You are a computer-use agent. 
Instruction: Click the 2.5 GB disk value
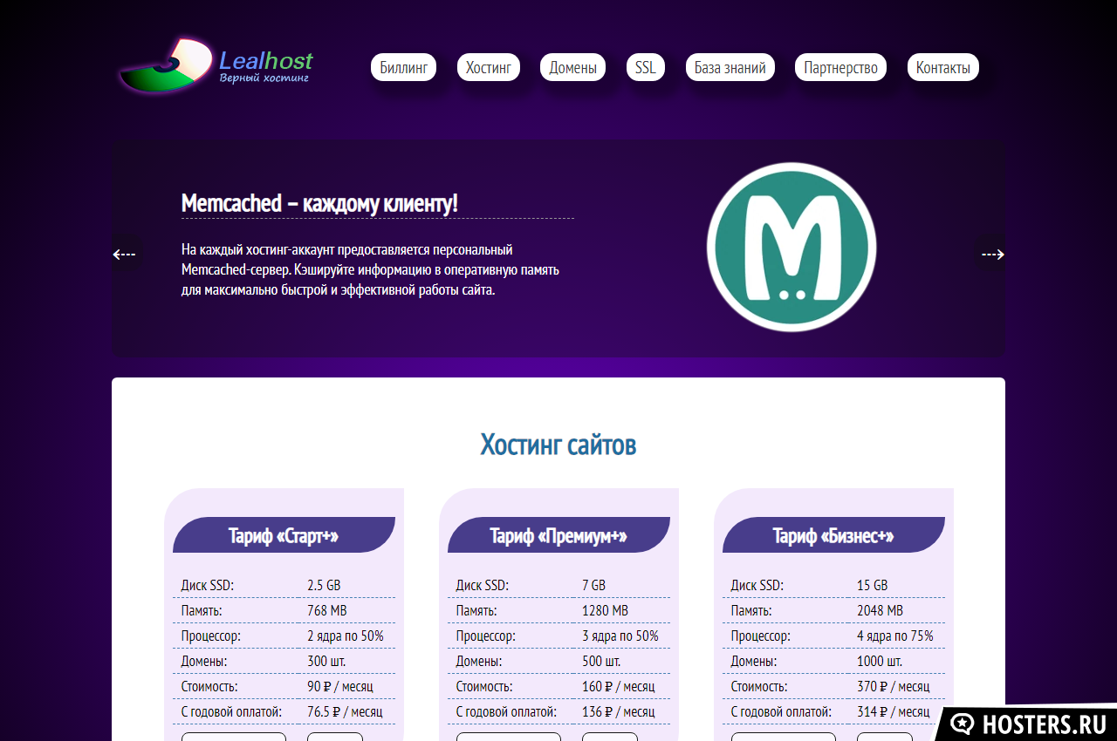click(x=324, y=585)
